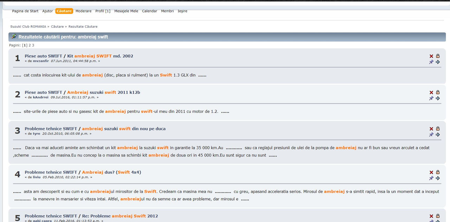Lock the kAndrrei topic using the padlock icon

438,92
